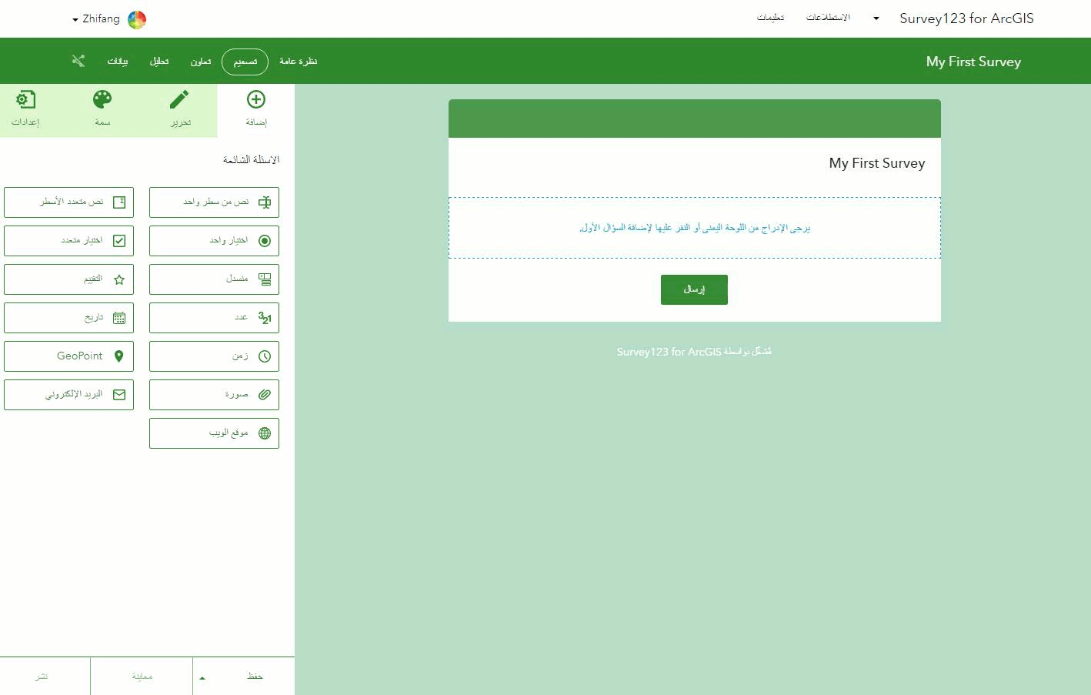
Task: Expand the save options arrow
Action: pos(202,677)
